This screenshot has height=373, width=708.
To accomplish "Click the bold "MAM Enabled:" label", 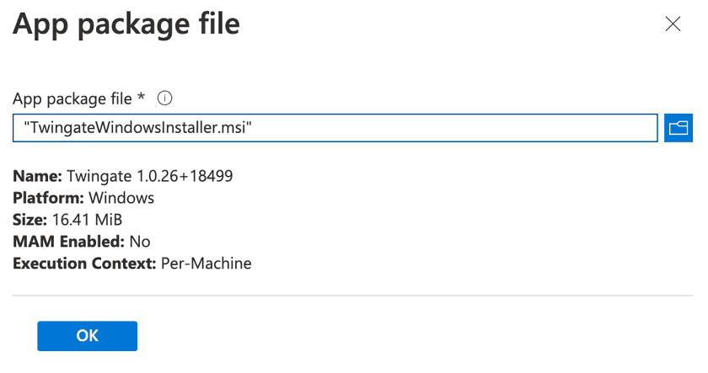I will point(68,242).
